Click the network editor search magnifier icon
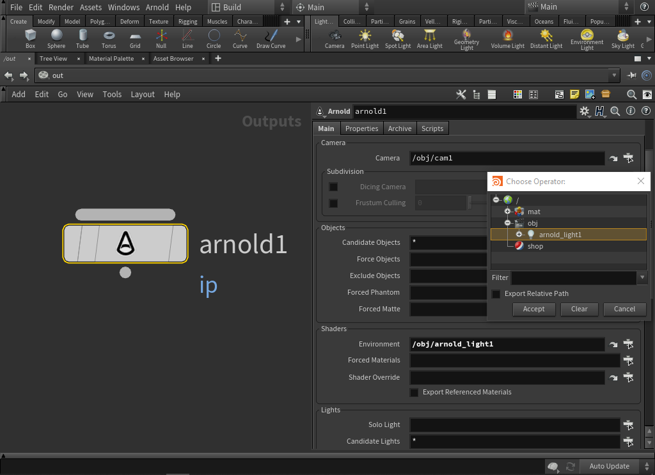 tap(631, 95)
